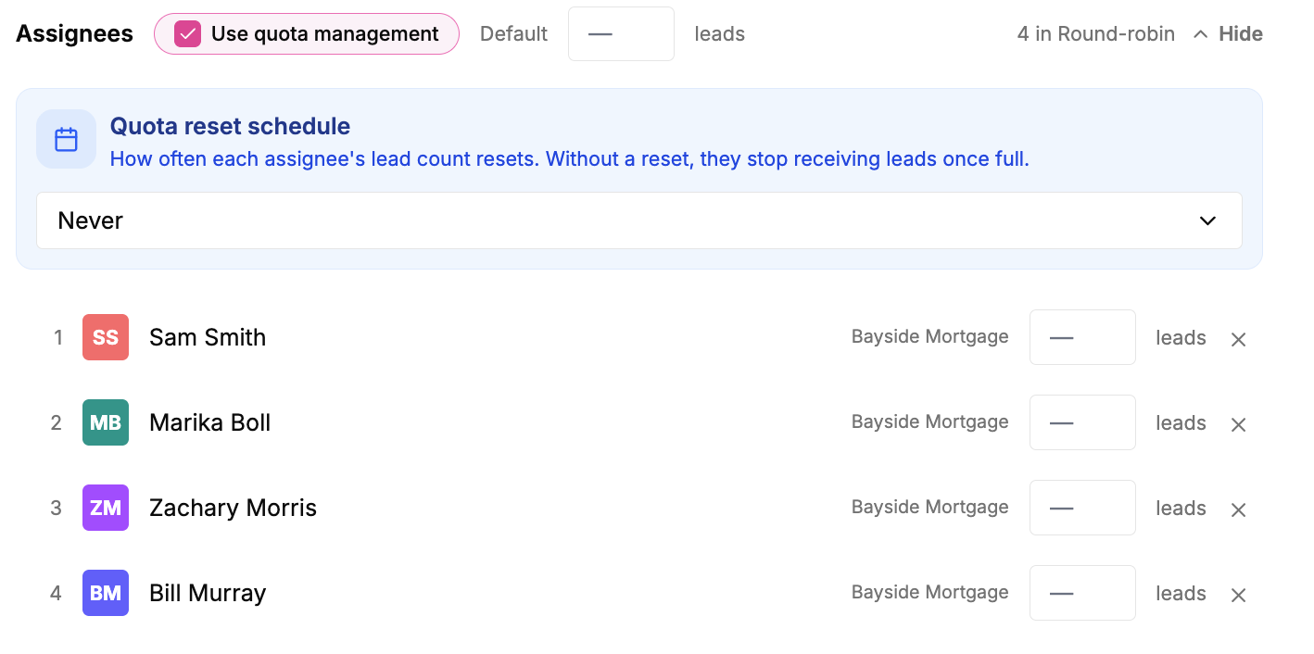Viewport: 1314px width, 654px height.
Task: Click Zachary Morris's leads quota field
Action: coord(1082,508)
